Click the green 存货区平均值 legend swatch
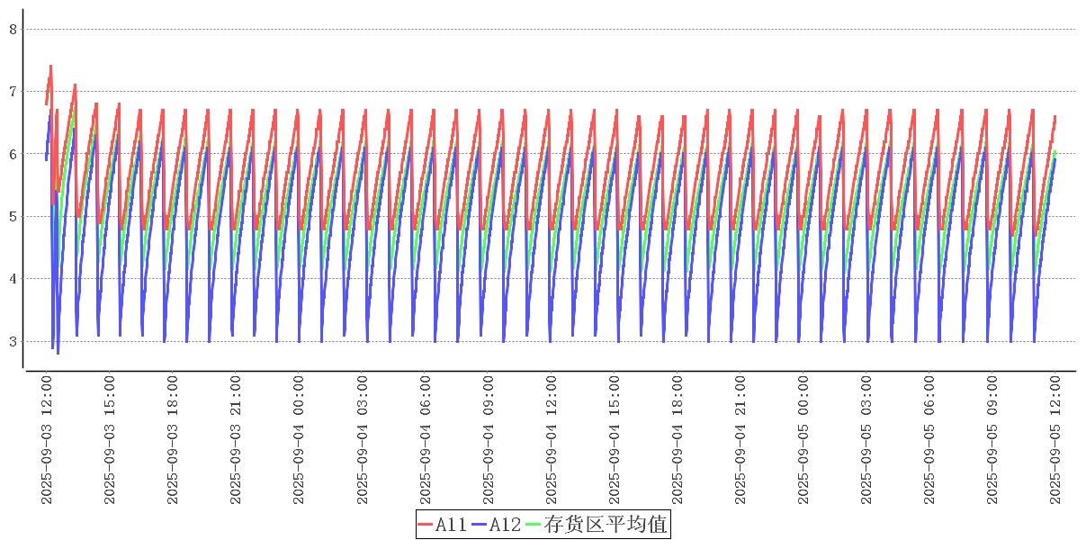 (533, 525)
